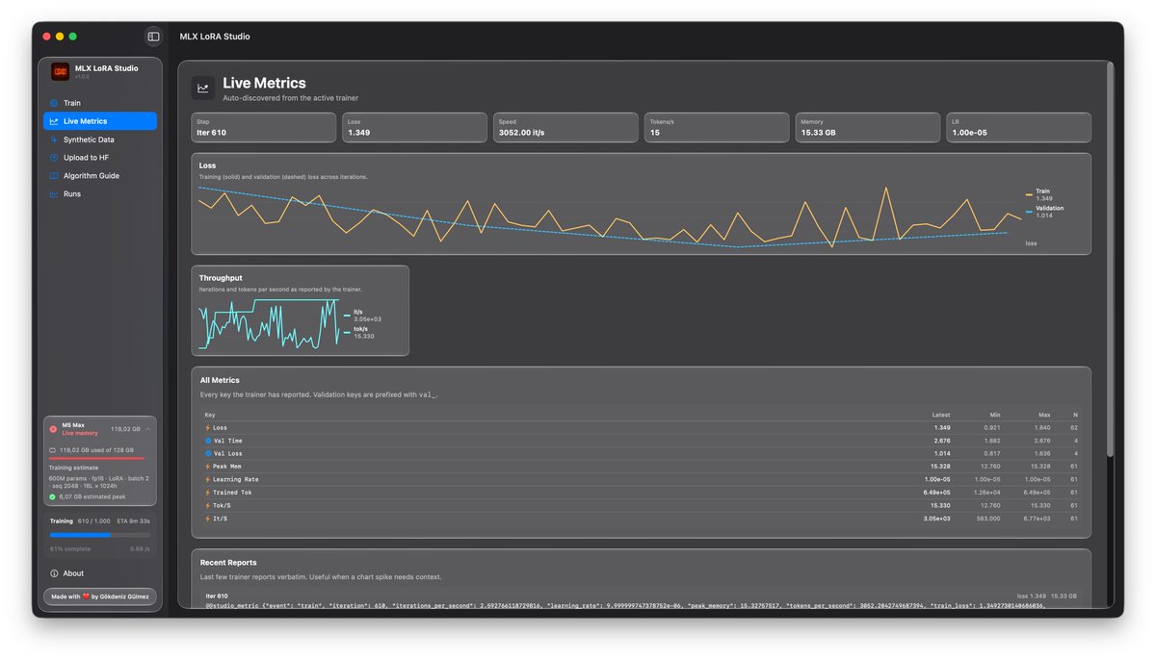Click the N column header
Image resolution: width=1156 pixels, height=660 pixels.
1075,415
